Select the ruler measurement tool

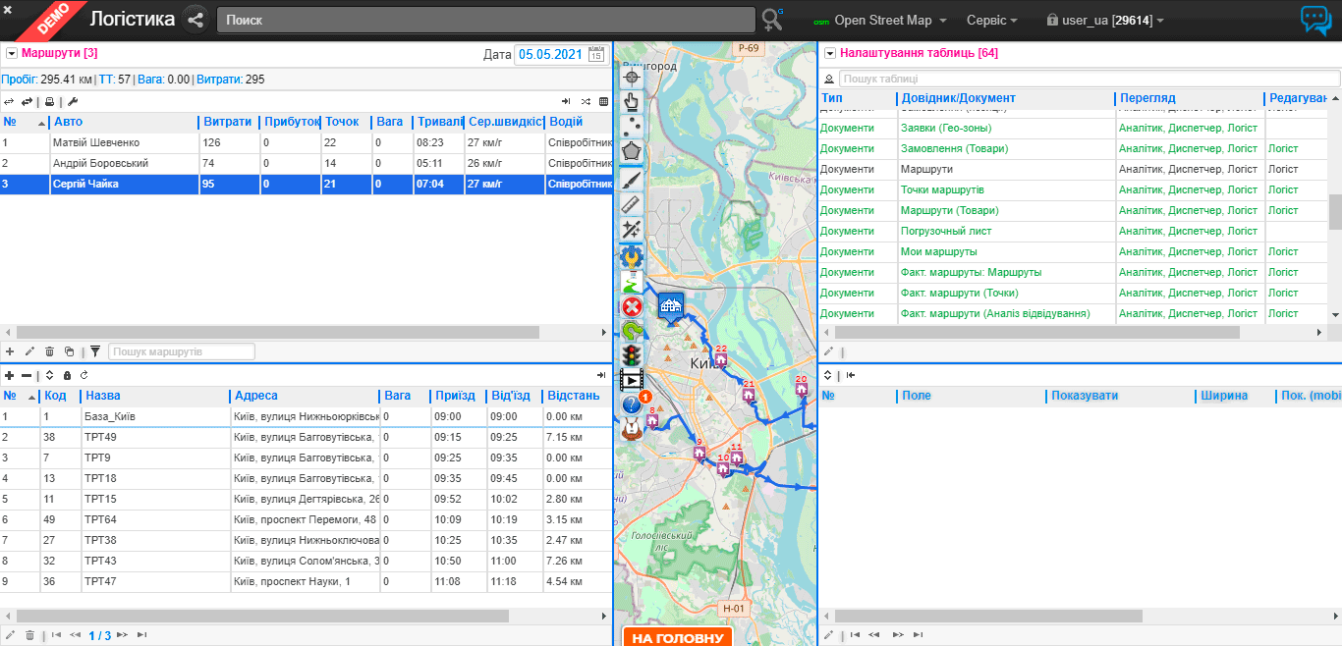point(631,204)
